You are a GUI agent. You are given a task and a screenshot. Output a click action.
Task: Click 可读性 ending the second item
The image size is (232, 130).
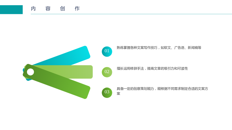(x=183, y=68)
